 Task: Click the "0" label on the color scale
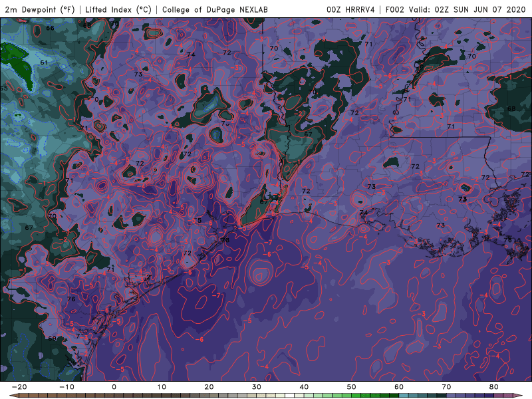(x=114, y=387)
